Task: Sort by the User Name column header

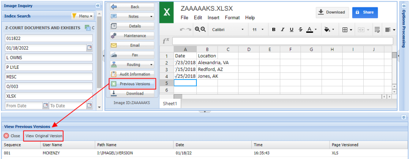Action: point(68,145)
